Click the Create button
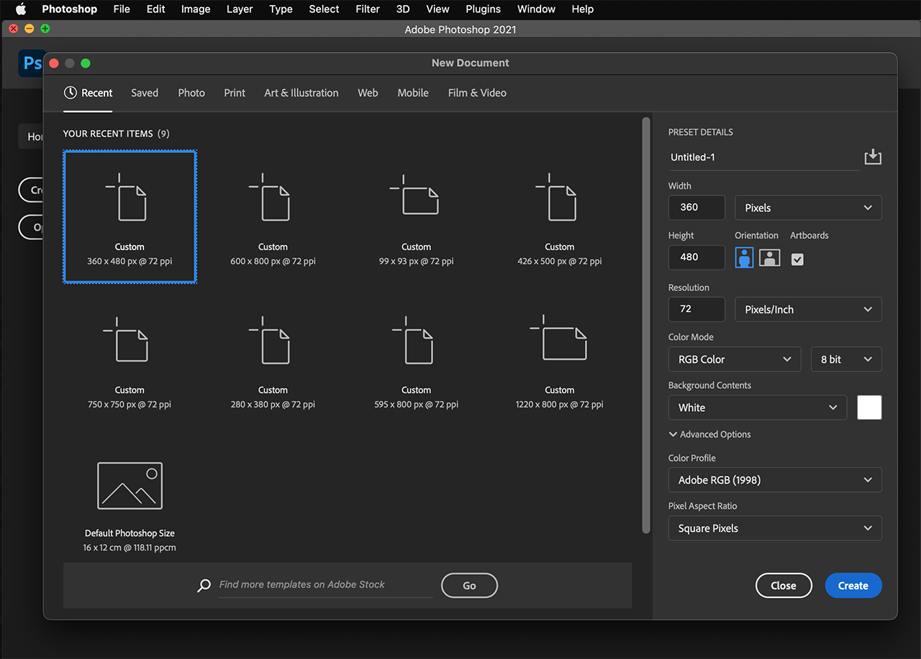The height and width of the screenshot is (659, 921). (x=853, y=586)
